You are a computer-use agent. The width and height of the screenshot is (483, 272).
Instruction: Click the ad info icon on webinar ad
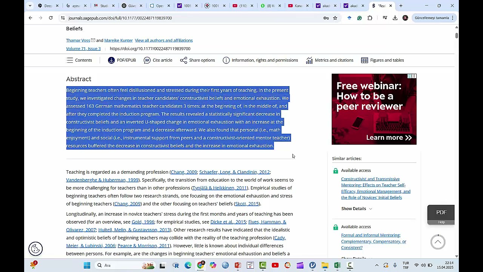pyautogui.click(x=409, y=76)
